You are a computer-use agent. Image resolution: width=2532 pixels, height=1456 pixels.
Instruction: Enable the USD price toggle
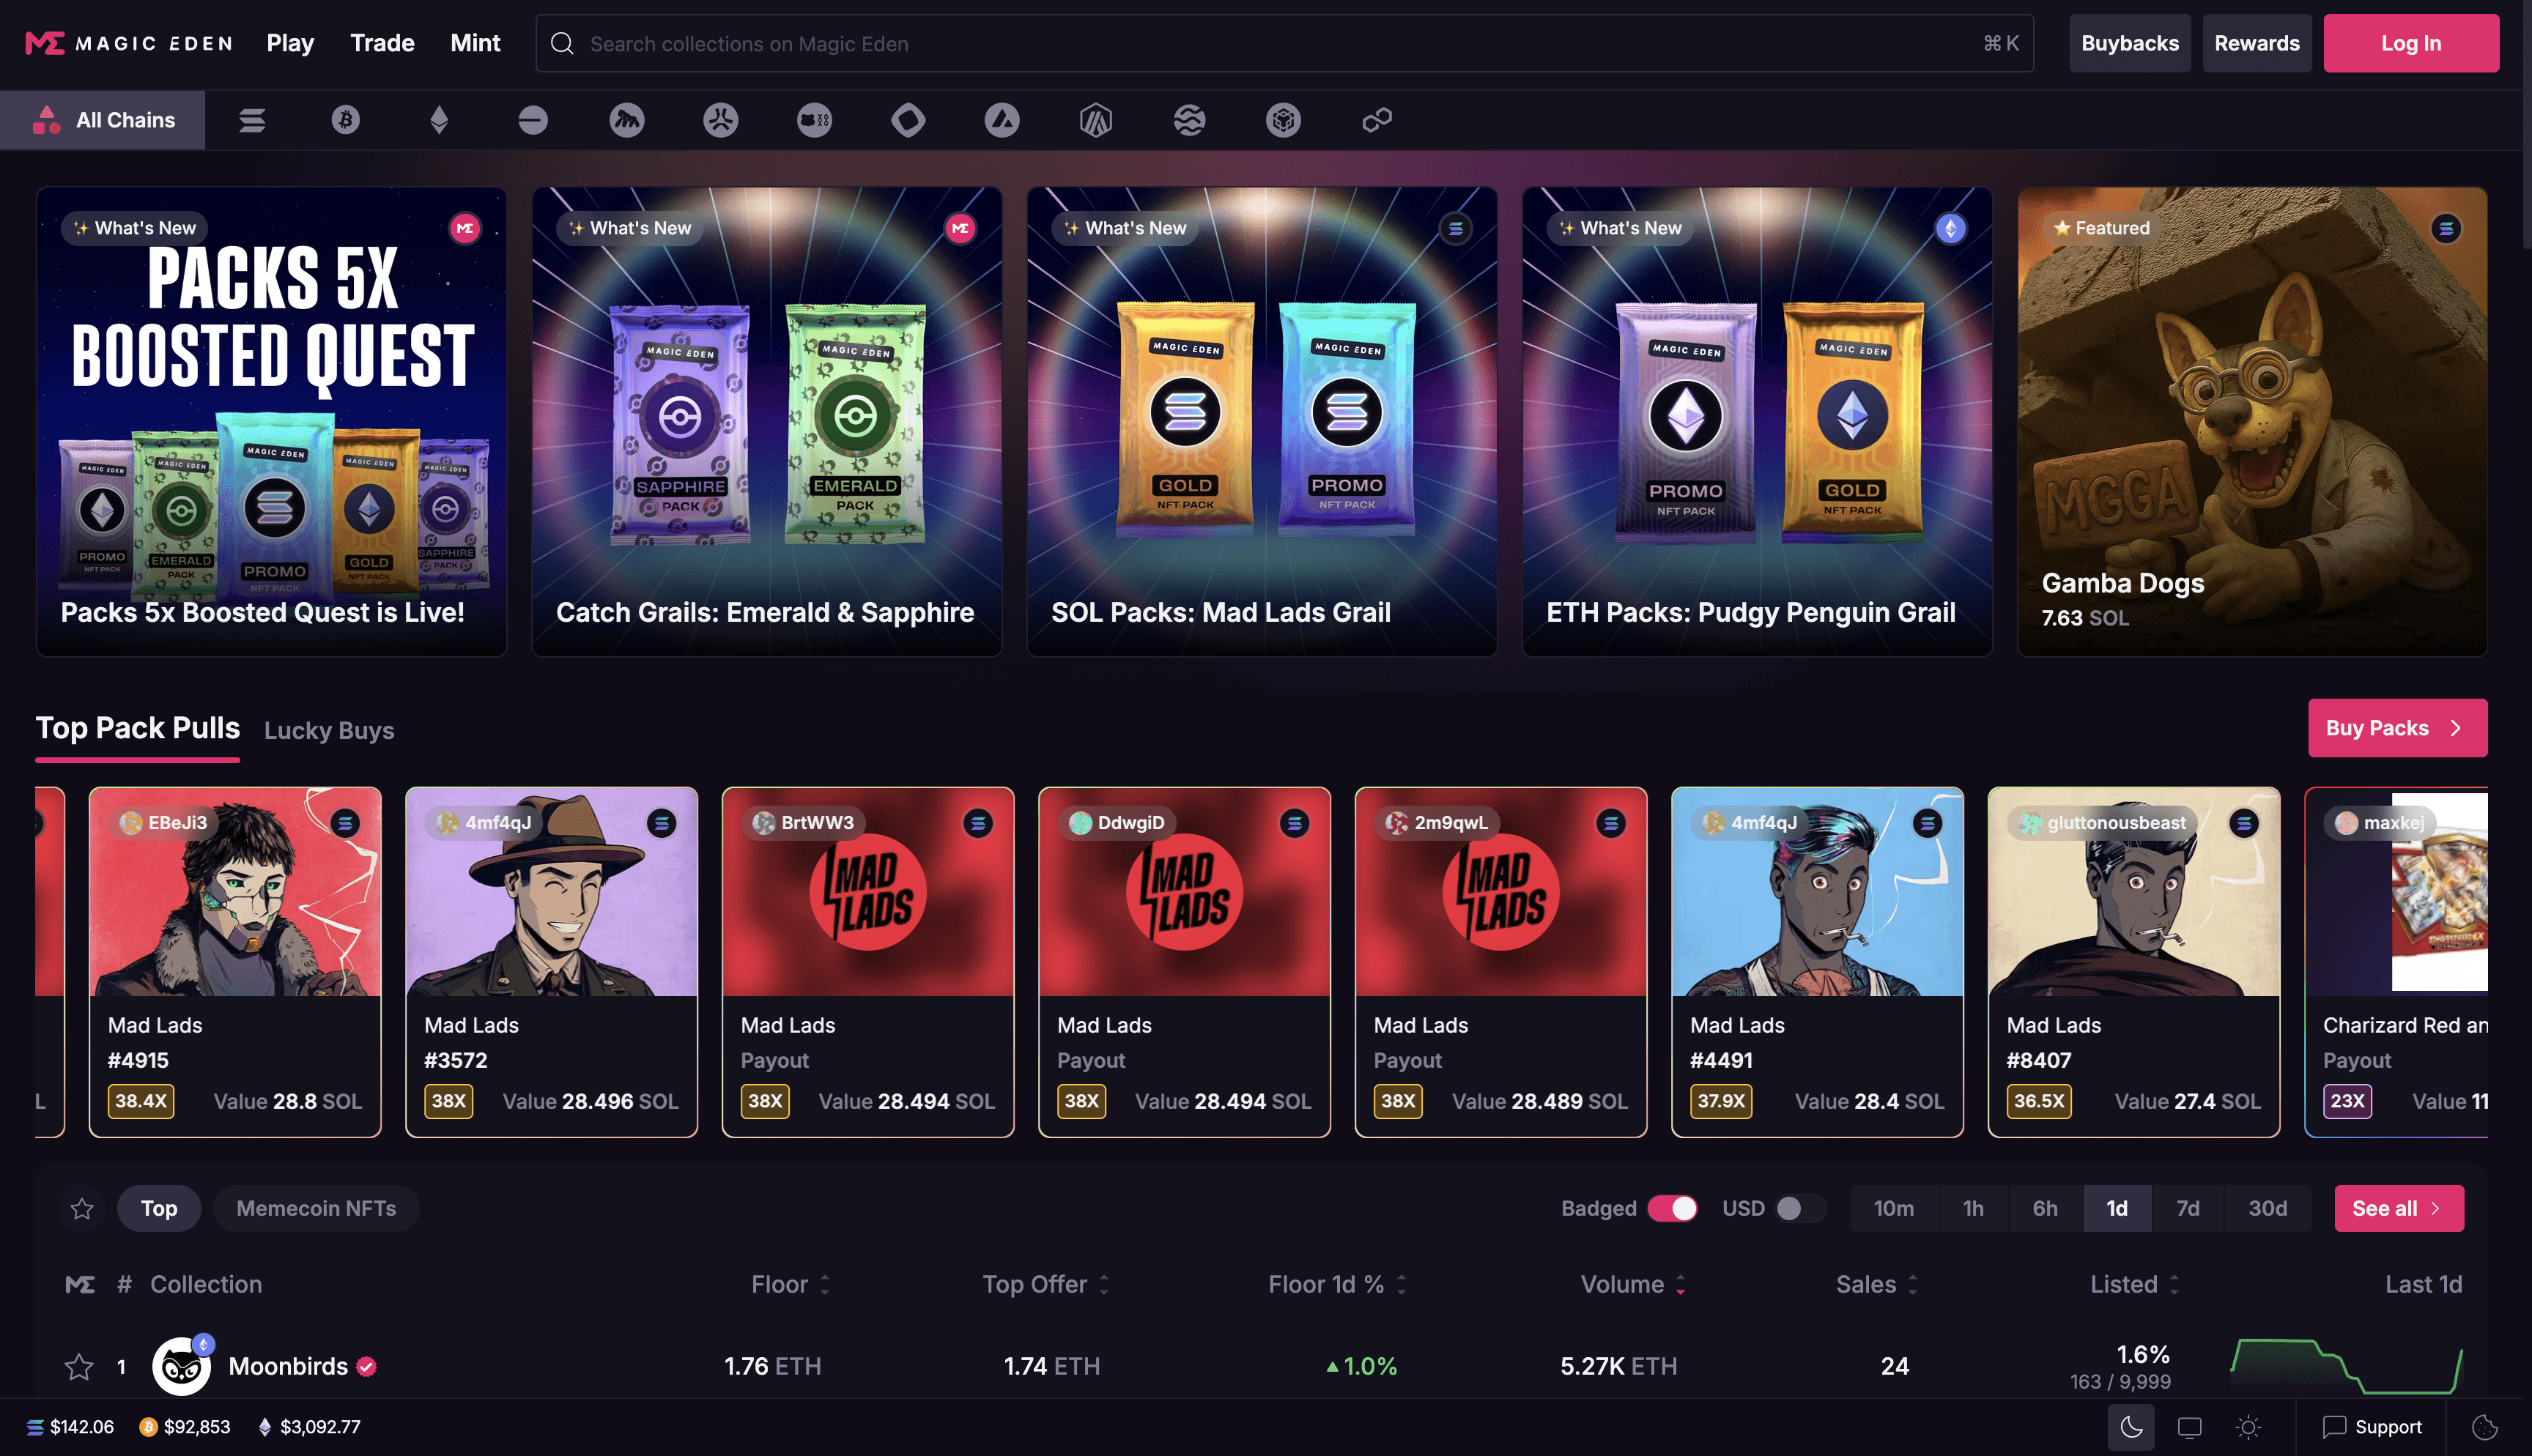tap(1800, 1208)
